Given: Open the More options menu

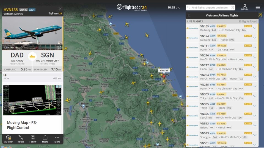Looking at the screenshot, I should [57, 139].
